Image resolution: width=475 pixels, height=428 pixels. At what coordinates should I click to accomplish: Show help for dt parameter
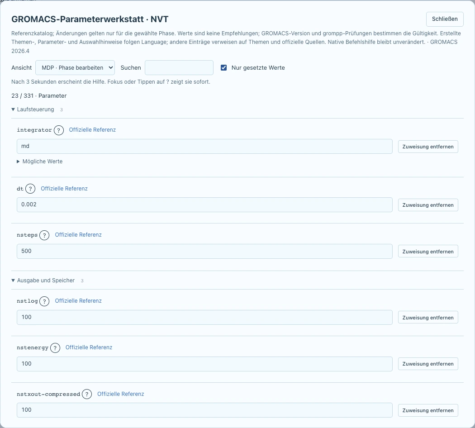(30, 189)
